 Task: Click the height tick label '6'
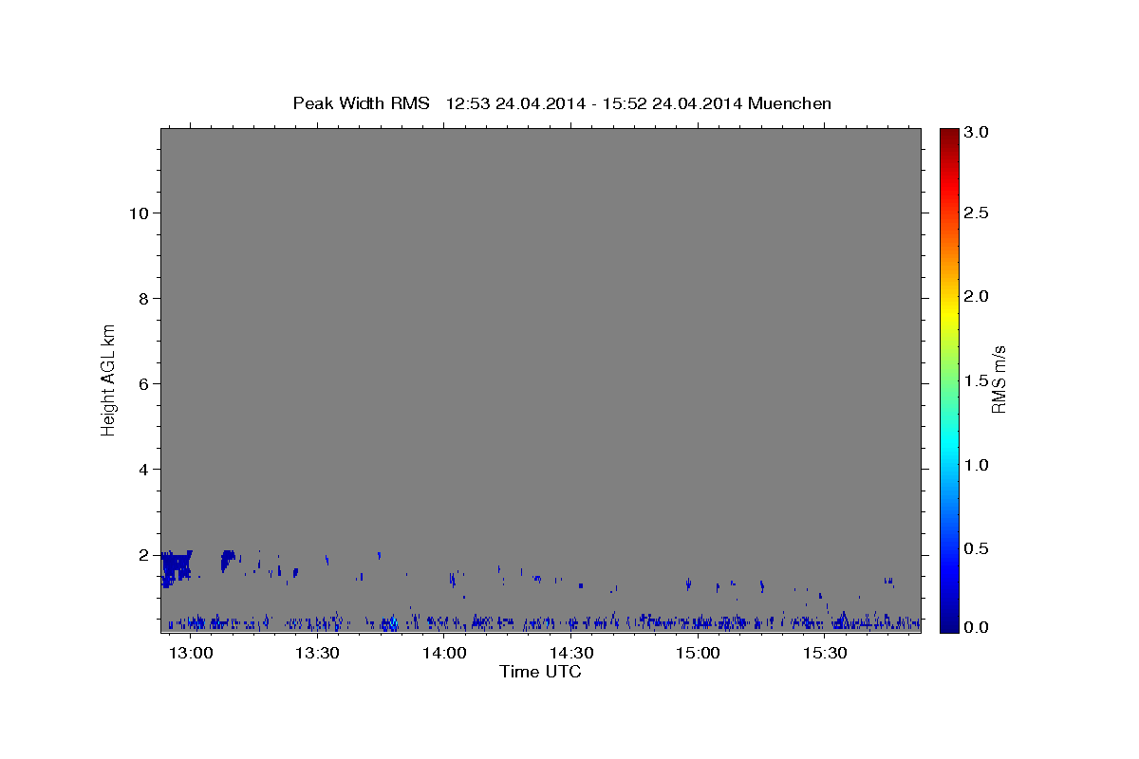[141, 384]
